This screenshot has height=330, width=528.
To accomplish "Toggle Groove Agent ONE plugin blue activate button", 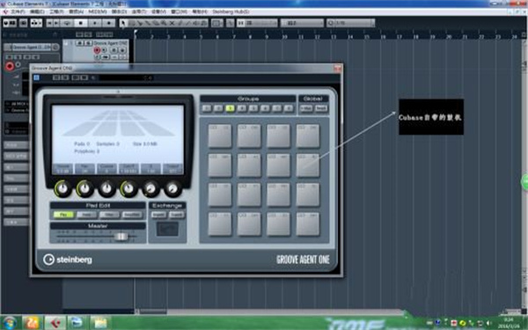I will (36, 77).
